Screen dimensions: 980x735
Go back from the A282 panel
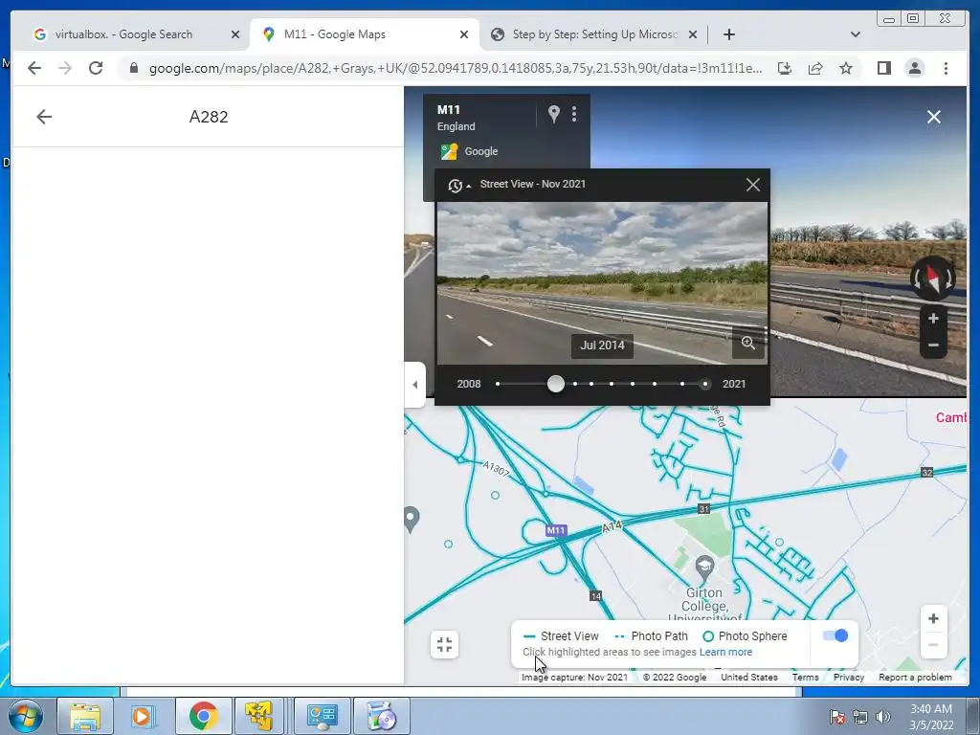[x=44, y=117]
